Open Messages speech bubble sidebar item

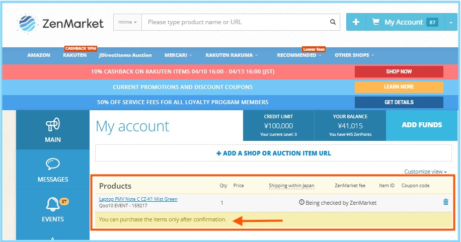coord(53,170)
